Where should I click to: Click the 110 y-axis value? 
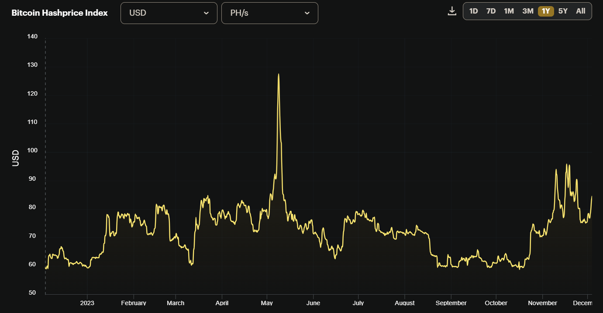click(32, 122)
